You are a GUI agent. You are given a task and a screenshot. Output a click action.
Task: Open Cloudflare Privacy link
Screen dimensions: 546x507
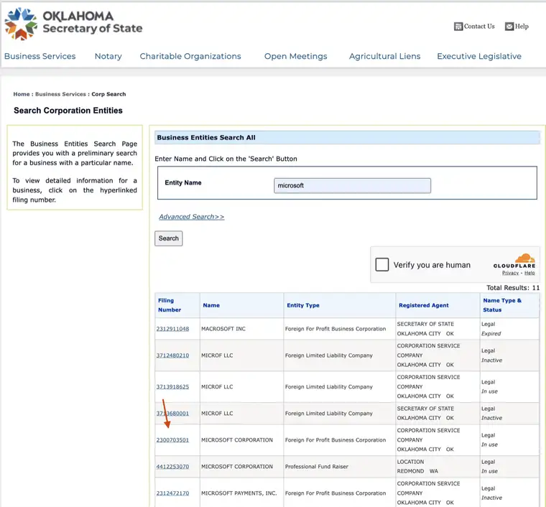510,273
